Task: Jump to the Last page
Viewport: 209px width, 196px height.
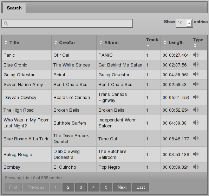Action: tap(141, 187)
